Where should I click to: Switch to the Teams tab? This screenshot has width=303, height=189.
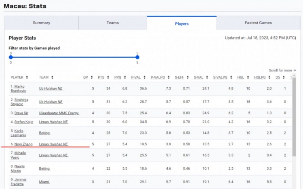[113, 23]
